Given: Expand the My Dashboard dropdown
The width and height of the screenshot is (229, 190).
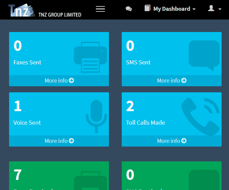Looking at the screenshot, I should [x=170, y=9].
